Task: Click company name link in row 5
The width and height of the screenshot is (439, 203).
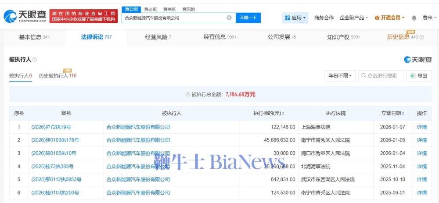Action: click(138, 179)
